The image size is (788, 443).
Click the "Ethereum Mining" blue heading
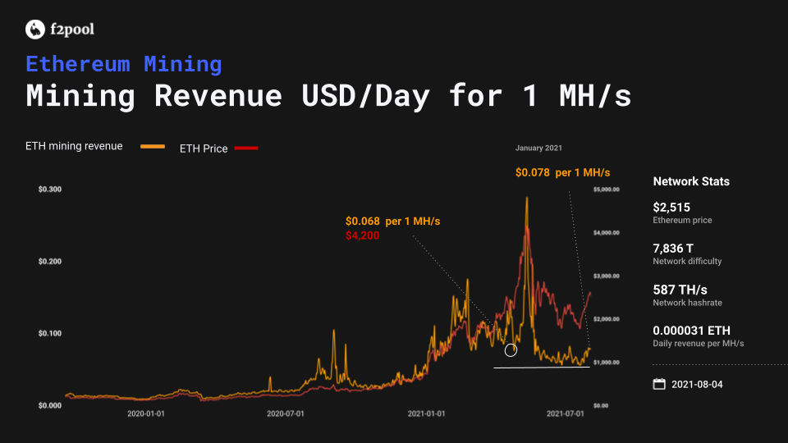coord(124,64)
